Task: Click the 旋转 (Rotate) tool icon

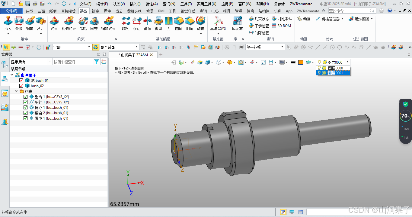Action: (x=200, y=21)
